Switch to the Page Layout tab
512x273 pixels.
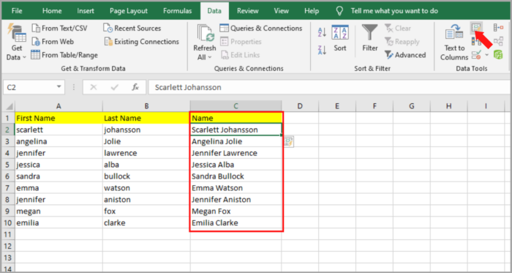tap(129, 11)
